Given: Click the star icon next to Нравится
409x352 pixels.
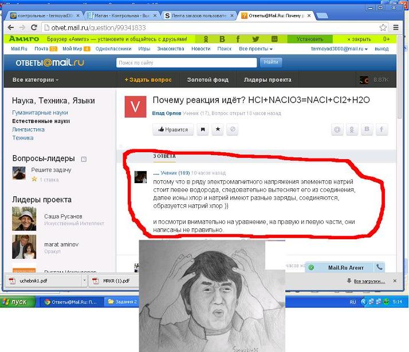Looking at the screenshot, I should coord(218,130).
